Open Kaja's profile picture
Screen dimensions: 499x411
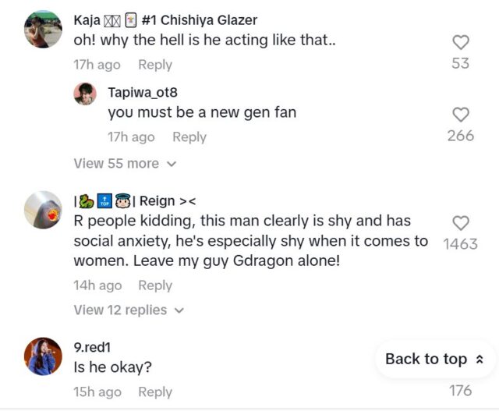43,30
